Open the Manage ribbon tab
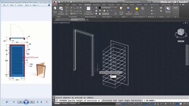The image size is (189, 106). 125,5
